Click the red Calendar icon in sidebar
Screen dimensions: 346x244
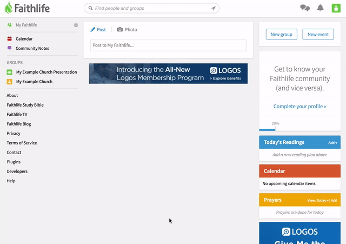click(10, 39)
